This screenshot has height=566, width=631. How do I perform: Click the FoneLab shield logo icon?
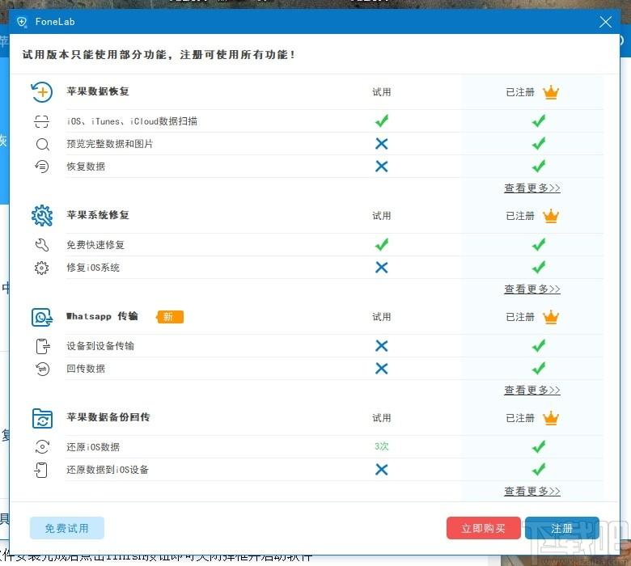pos(22,22)
